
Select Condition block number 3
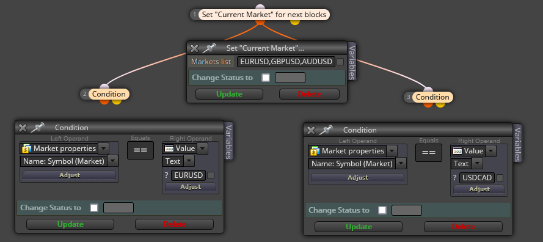(x=432, y=97)
